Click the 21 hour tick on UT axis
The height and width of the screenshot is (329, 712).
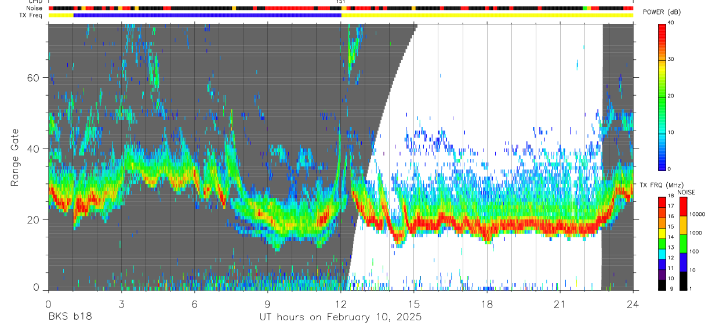[x=560, y=303]
